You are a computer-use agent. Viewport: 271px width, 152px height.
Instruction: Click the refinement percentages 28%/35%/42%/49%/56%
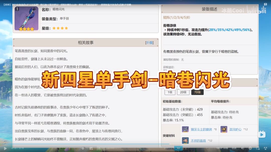click(x=230, y=30)
